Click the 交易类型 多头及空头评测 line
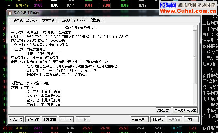 tap(30, 83)
